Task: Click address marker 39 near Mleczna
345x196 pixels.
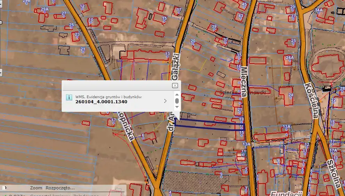Action: coord(213,30)
